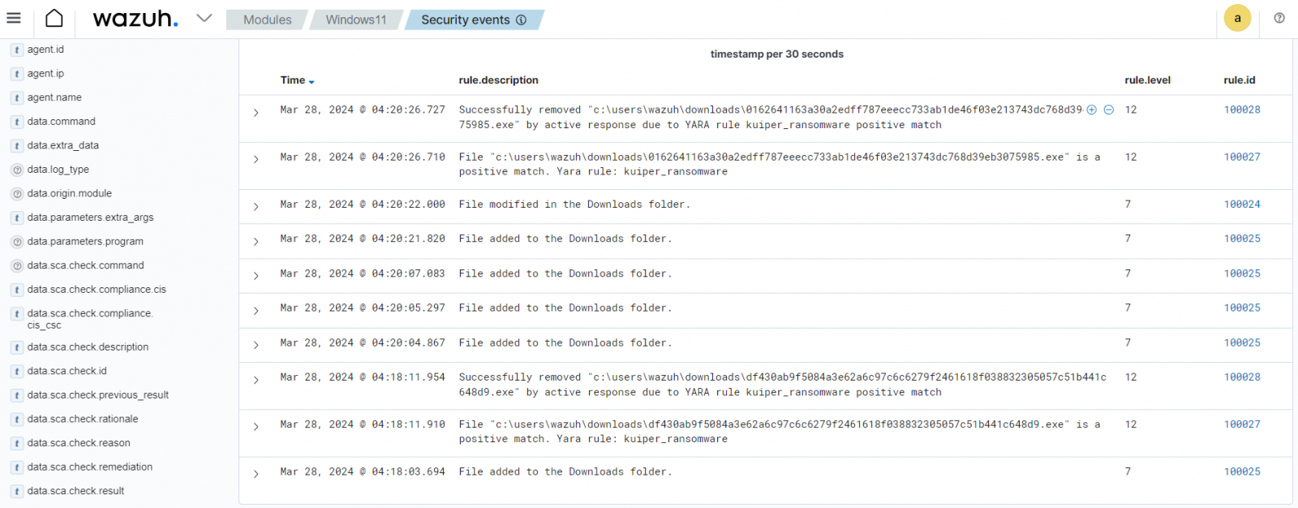Expand event row at 04:20:26.727
Screen dimensions: 1298x508
(x=256, y=113)
